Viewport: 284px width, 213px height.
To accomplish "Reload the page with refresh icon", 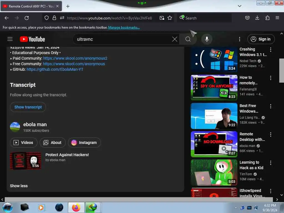I will pyautogui.click(x=27, y=18).
